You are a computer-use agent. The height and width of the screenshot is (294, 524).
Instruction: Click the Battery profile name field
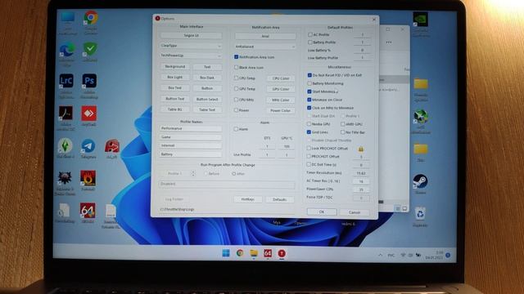[191, 154]
